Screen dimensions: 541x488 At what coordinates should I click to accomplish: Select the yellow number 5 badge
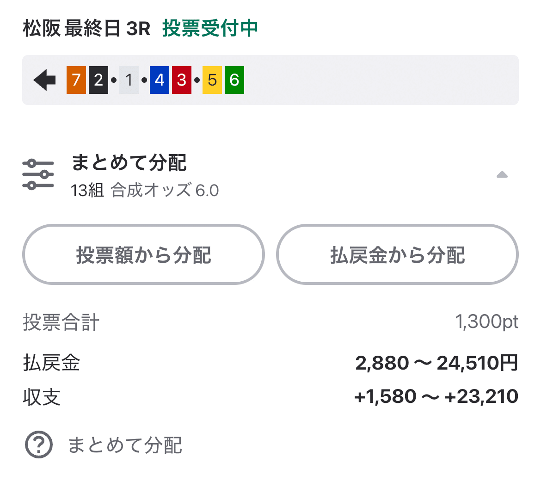(x=212, y=80)
